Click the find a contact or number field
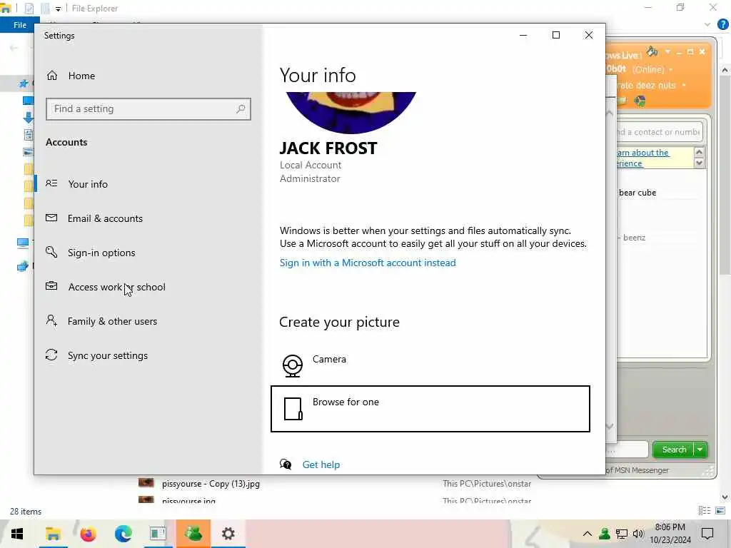The image size is (731, 548). click(x=657, y=132)
